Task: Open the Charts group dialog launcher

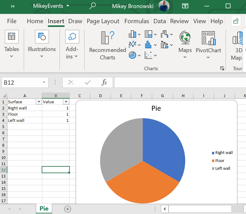Action: [x=222, y=68]
